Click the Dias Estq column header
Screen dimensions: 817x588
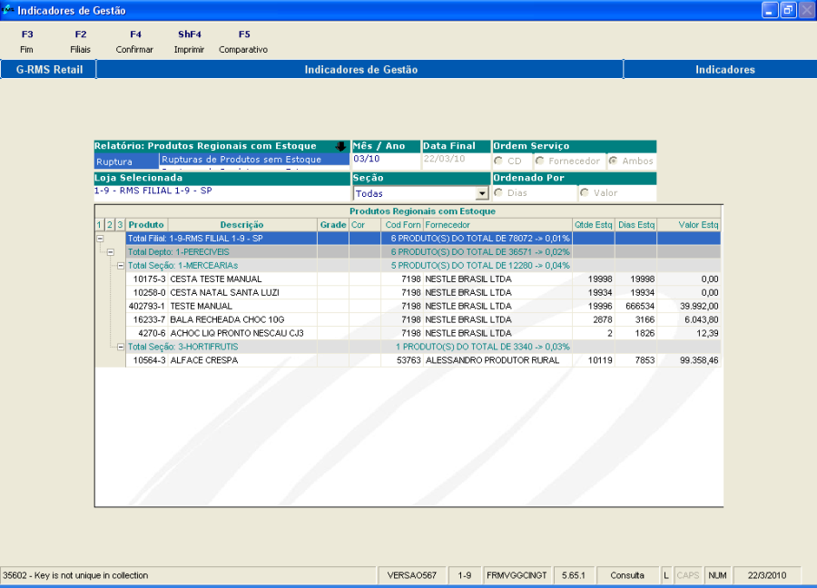tap(636, 225)
